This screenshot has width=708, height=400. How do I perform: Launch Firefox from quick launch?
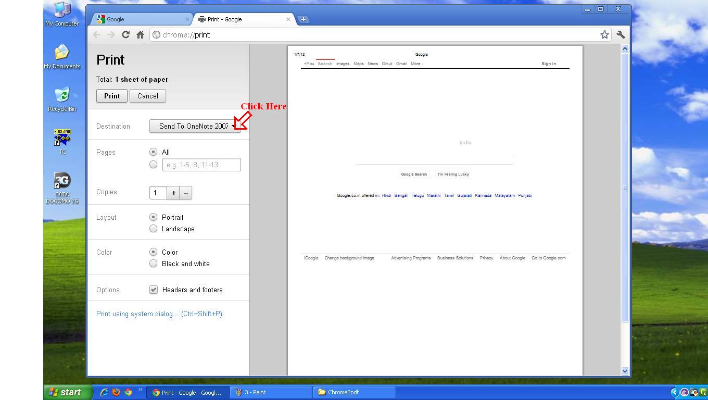click(116, 392)
